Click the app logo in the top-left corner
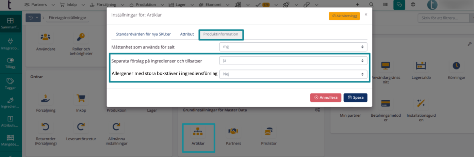Screen dimensions: 474x157 (x=10, y=5)
